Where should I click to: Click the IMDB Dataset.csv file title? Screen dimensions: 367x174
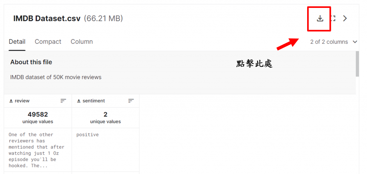pos(47,19)
